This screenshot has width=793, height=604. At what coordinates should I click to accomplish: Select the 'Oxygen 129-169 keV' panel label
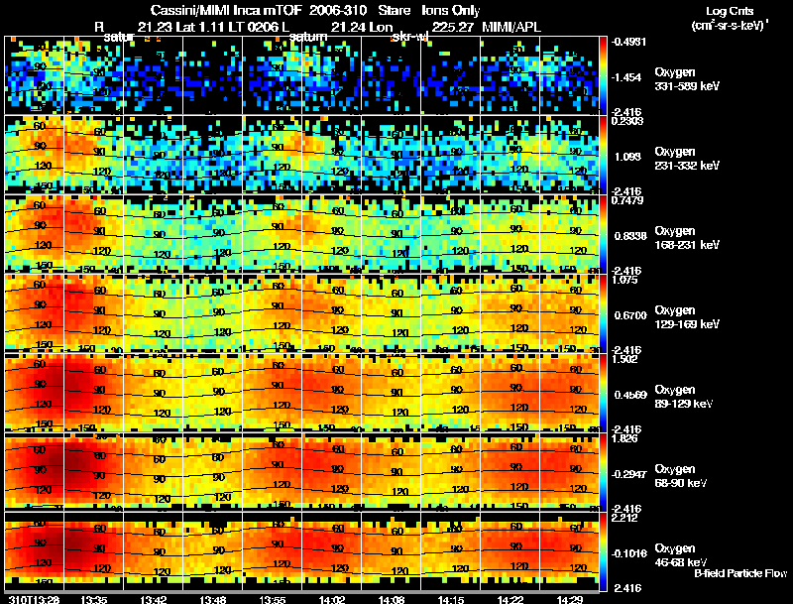(687, 317)
